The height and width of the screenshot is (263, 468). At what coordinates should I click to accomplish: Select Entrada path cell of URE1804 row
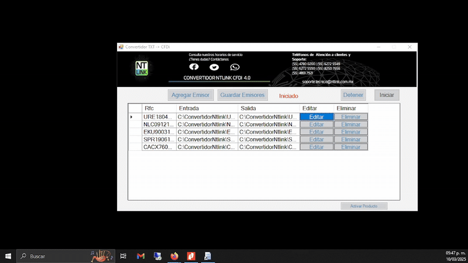207,117
